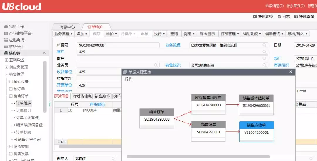Expand the 预订单 tree node

11,89
